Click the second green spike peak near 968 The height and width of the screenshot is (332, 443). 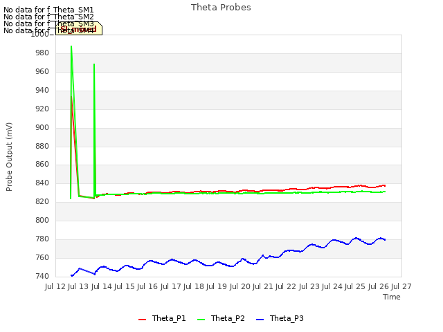click(94, 64)
